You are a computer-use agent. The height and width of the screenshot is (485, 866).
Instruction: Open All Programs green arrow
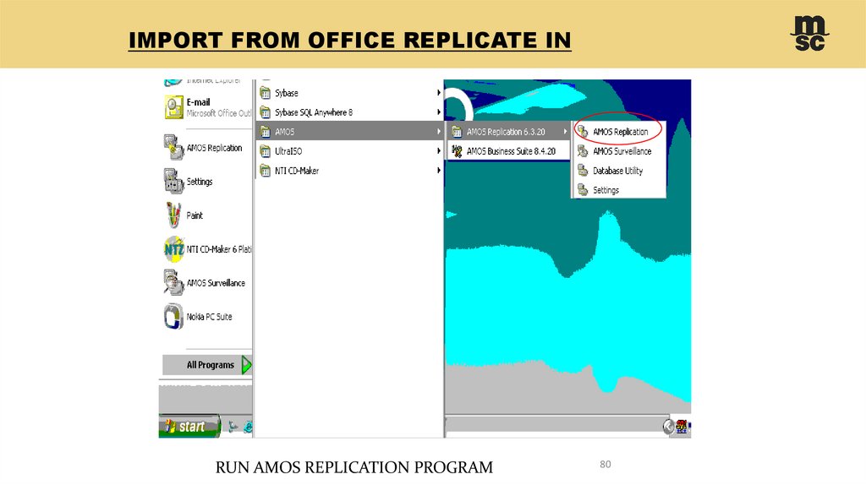point(246,365)
